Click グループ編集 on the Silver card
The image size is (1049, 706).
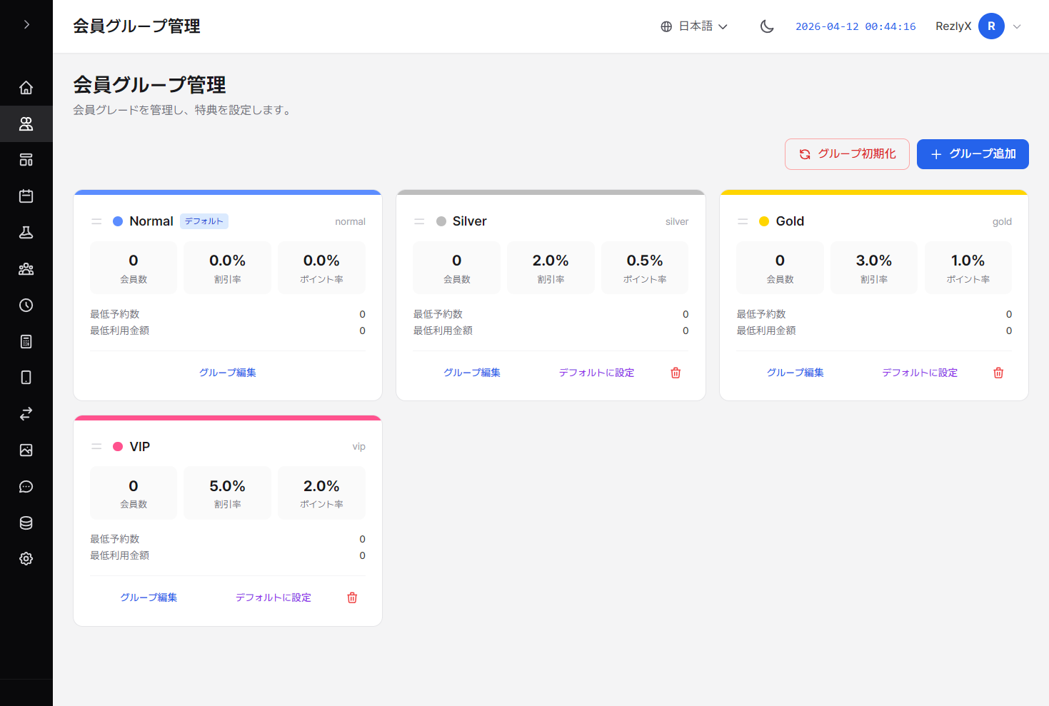(x=472, y=373)
